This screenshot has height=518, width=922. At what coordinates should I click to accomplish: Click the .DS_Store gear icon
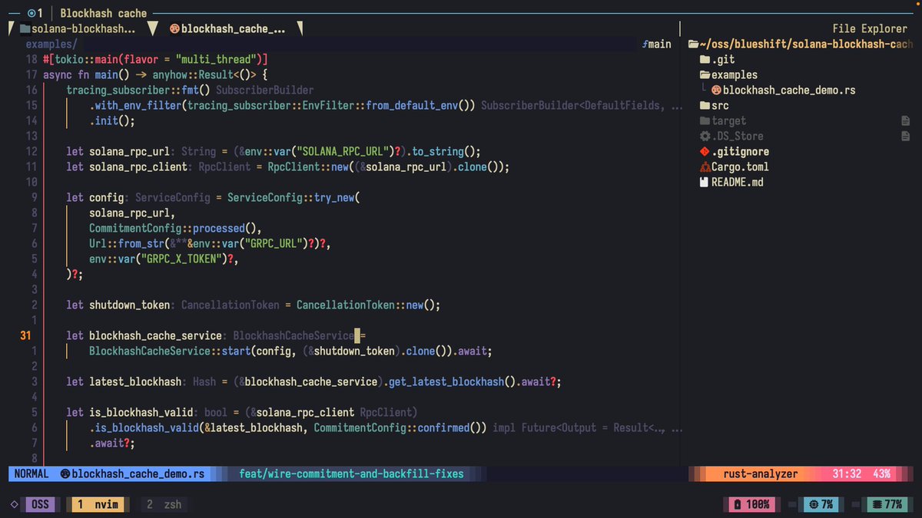705,136
